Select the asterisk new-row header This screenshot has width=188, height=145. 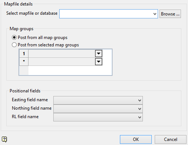tap(24, 61)
